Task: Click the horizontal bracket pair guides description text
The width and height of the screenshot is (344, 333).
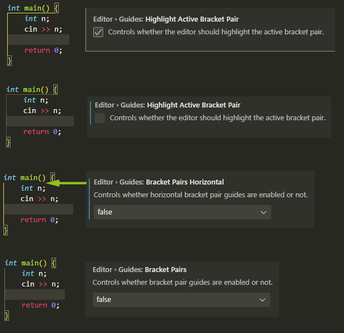Action: [x=200, y=195]
